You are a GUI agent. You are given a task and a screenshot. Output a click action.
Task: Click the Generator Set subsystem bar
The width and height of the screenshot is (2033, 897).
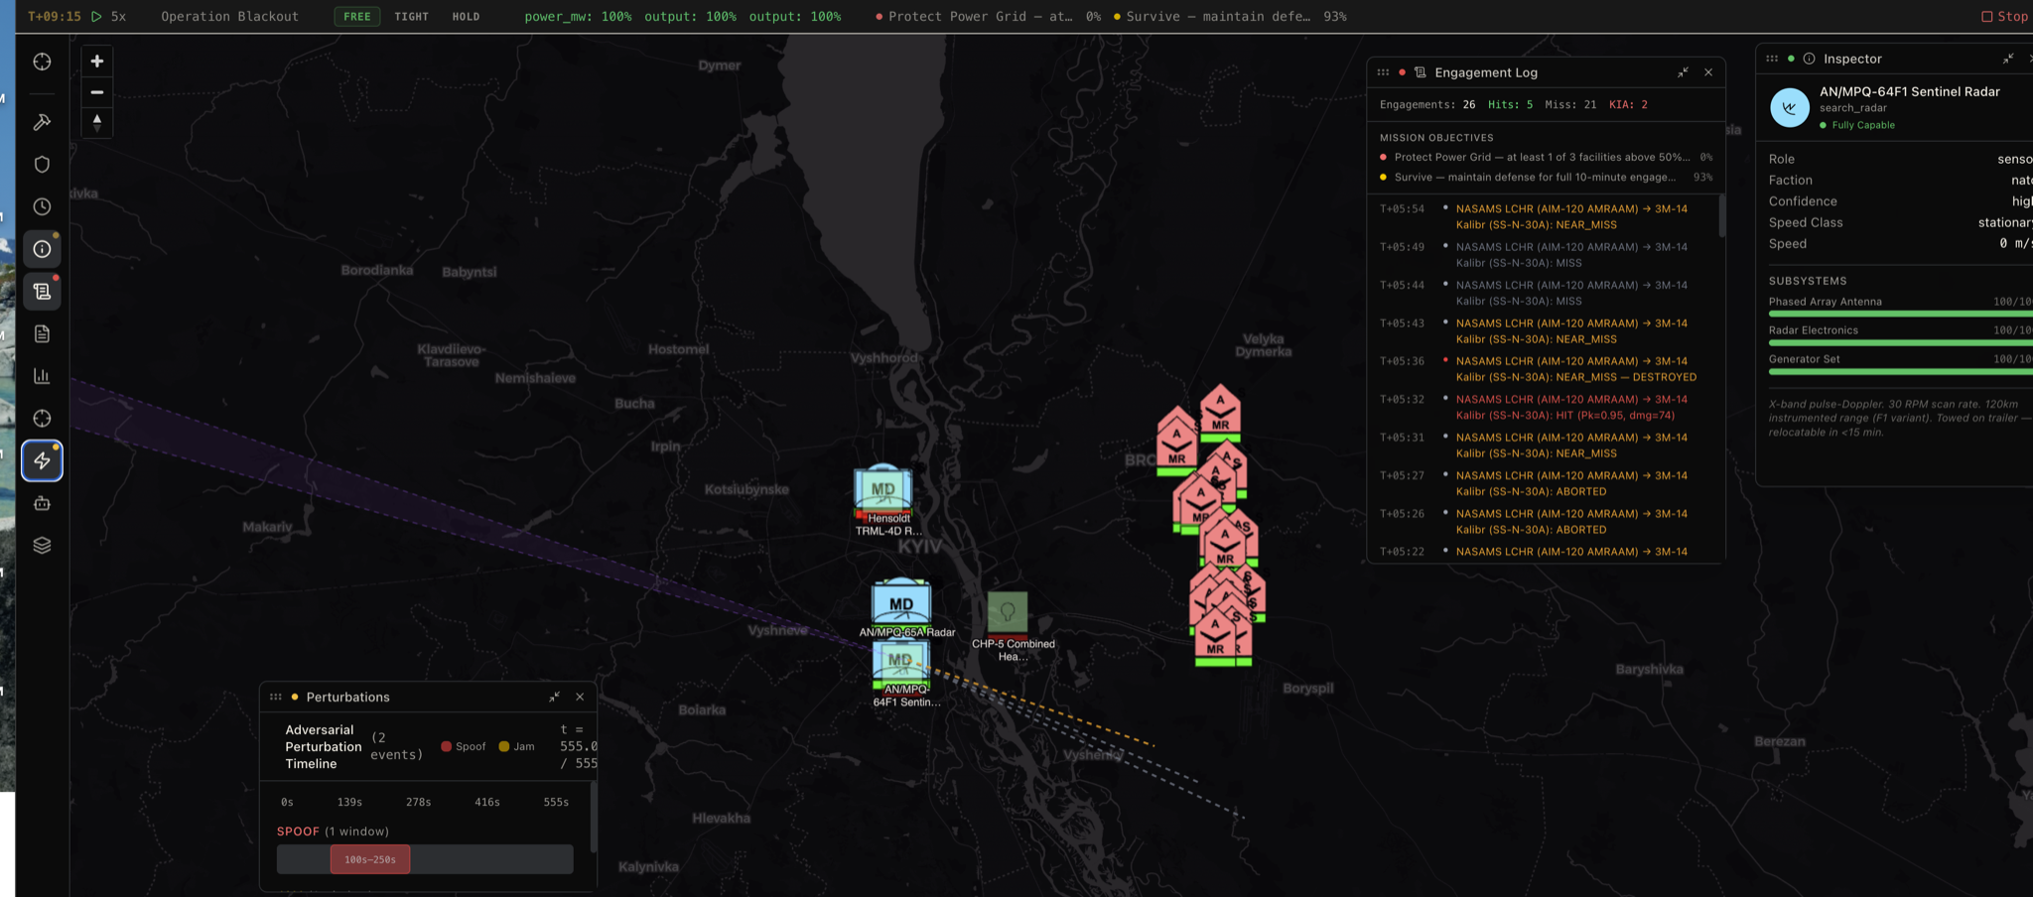1900,371
